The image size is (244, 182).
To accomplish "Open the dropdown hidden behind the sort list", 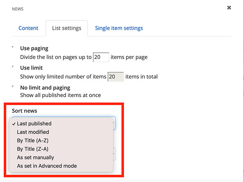I will click(114, 154).
